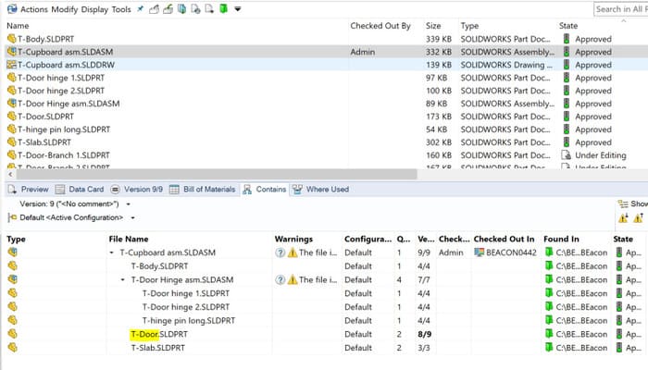The height and width of the screenshot is (370, 648).
Task: Open the Tools menu
Action: click(121, 9)
